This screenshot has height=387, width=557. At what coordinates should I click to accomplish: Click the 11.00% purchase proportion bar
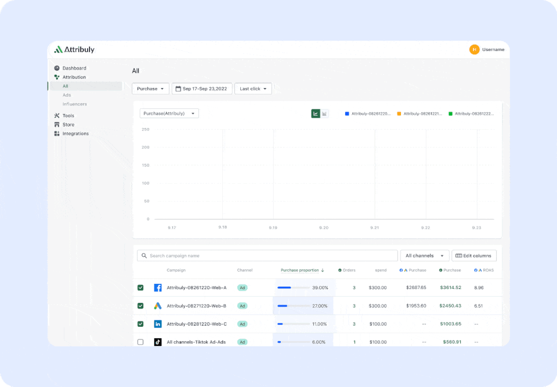click(294, 324)
